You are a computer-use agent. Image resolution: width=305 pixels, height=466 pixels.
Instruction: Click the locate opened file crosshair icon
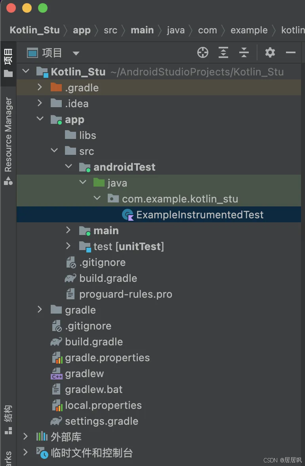point(203,53)
